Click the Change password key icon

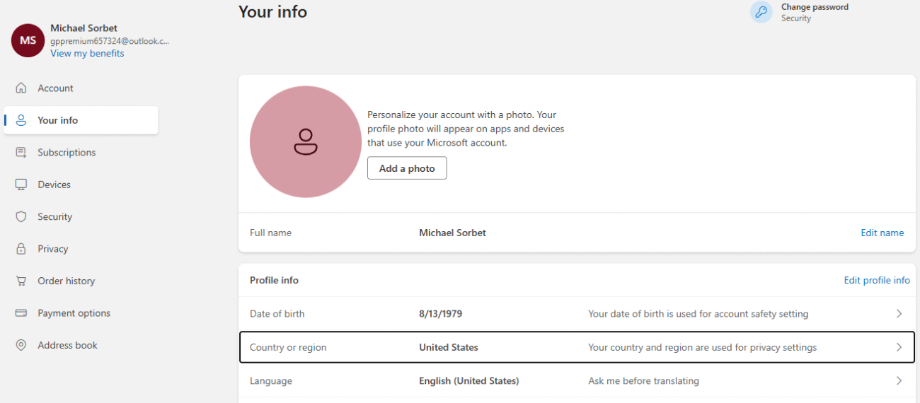761,12
